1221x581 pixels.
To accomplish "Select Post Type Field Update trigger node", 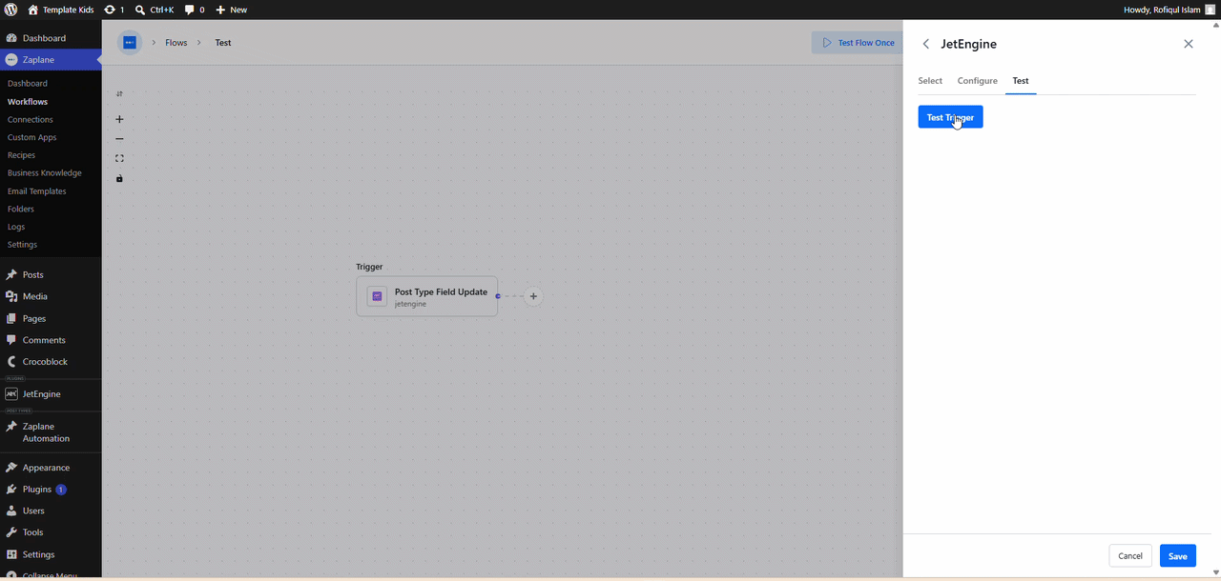I will point(426,296).
